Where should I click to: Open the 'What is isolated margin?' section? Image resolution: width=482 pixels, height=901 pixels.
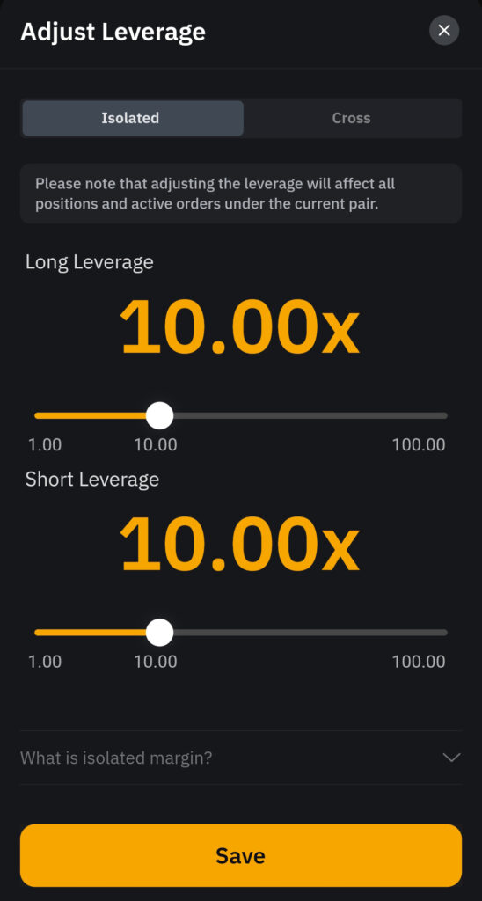241,758
